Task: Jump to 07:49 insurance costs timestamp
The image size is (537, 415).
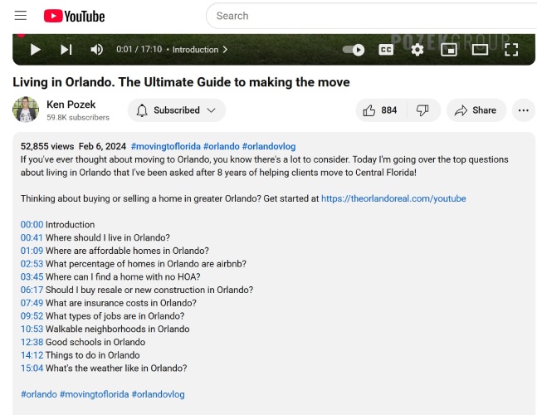Action: (32, 303)
